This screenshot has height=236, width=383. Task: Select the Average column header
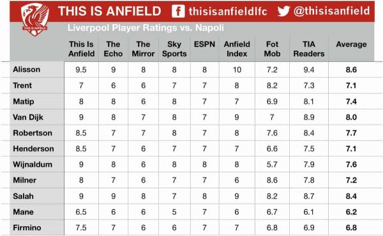[x=351, y=45]
